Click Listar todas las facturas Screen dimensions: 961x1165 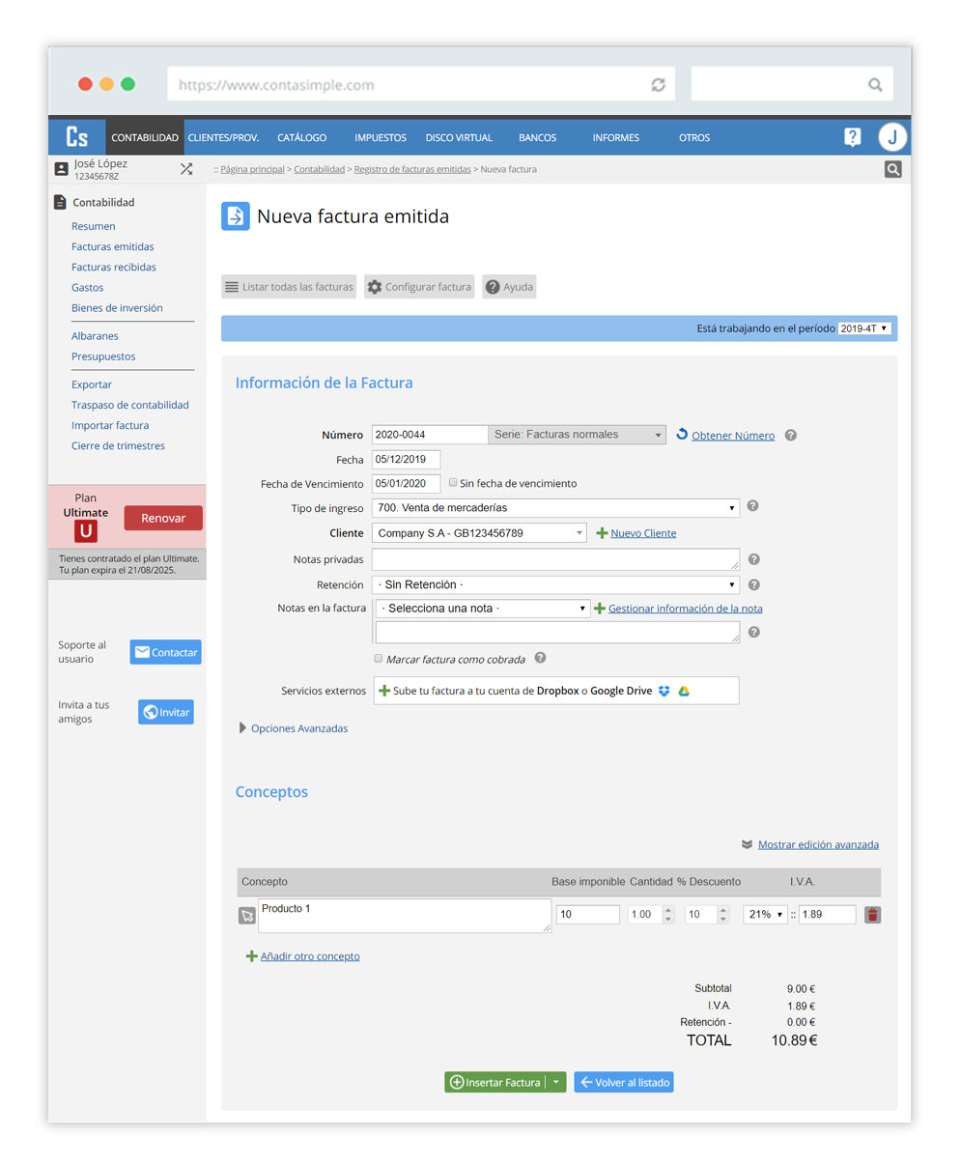coord(289,287)
